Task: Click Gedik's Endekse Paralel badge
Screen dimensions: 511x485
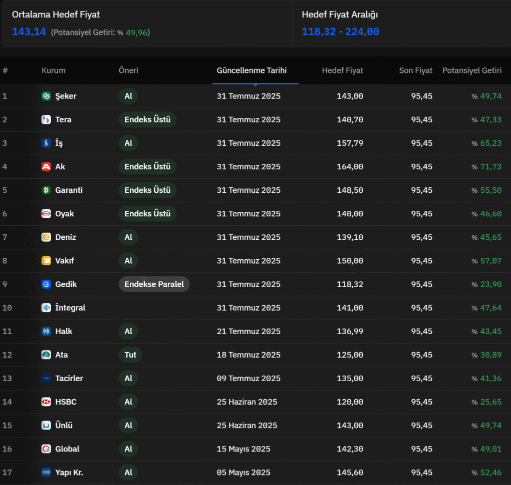Action: (154, 284)
